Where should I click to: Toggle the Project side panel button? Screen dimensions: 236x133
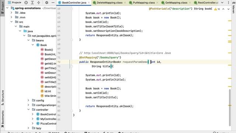pyautogui.click(x=3, y=8)
